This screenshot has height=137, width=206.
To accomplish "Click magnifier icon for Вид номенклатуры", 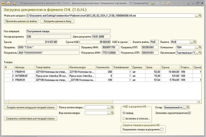I will (x=112, y=113).
